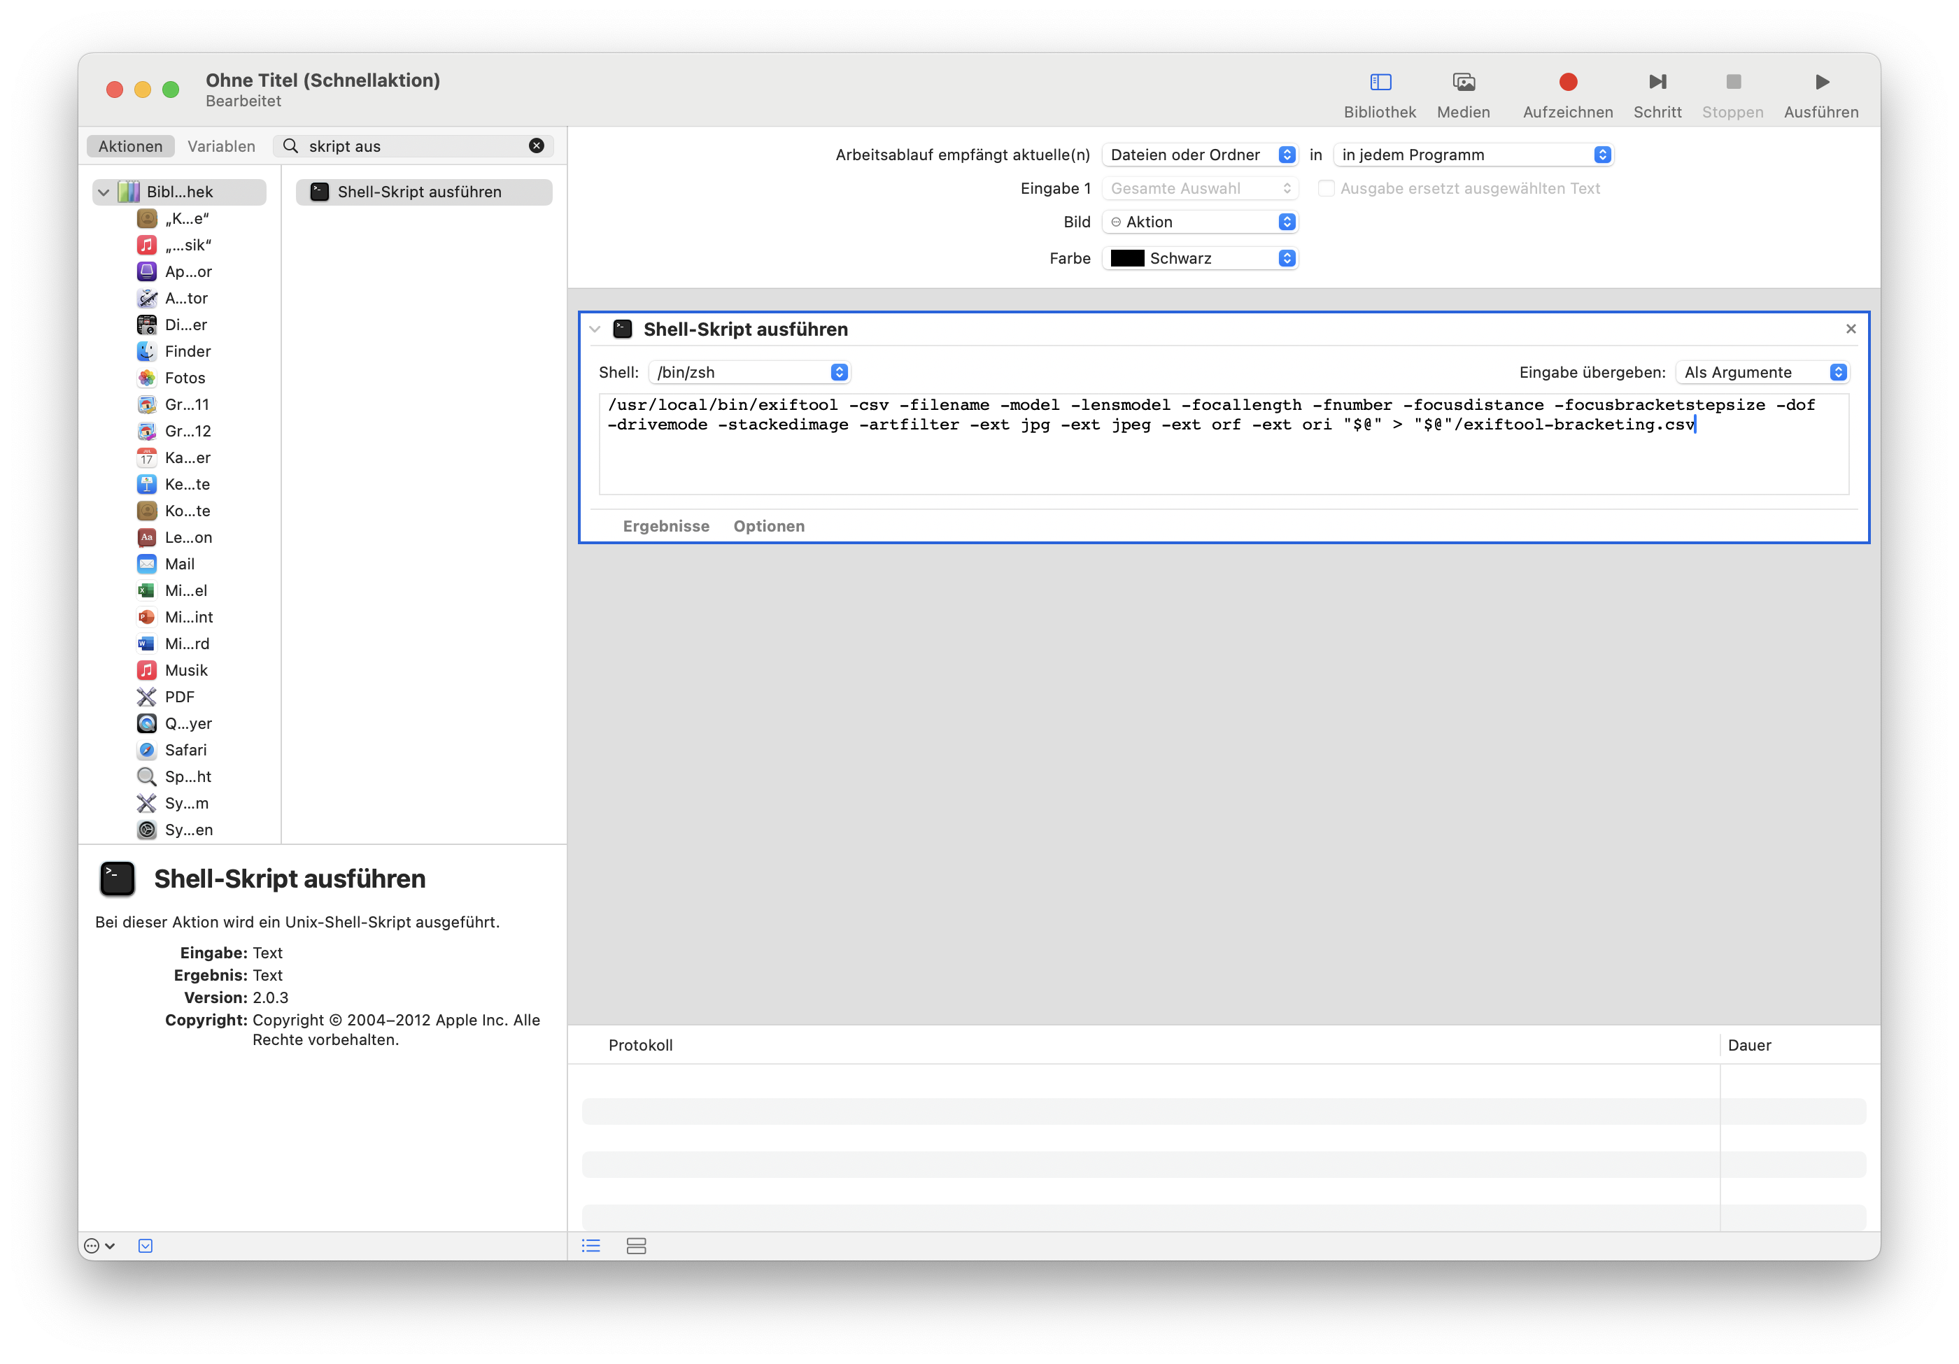Switch to the Variablen tab
Viewport: 1959px width, 1364px height.
point(221,146)
